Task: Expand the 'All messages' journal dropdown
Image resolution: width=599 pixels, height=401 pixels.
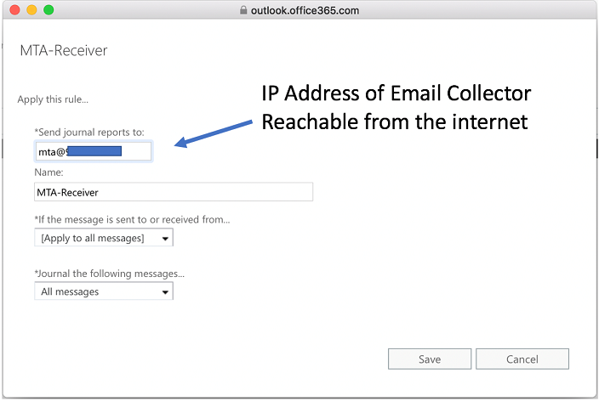Action: click(x=104, y=291)
